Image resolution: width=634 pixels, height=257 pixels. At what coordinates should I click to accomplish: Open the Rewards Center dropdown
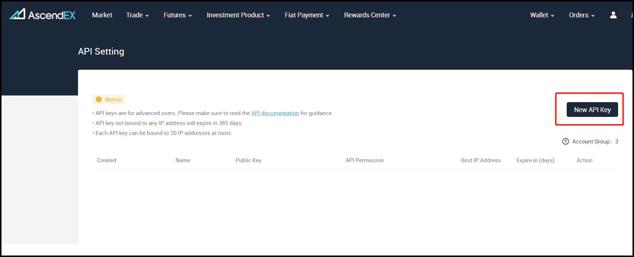pos(370,15)
